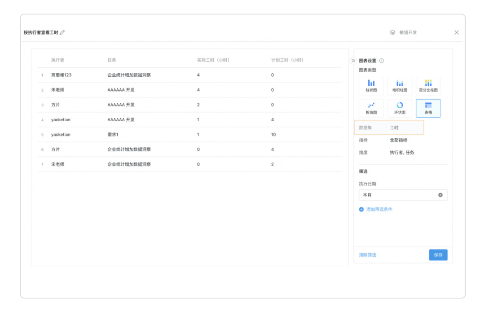Screen dimensions: 485x313
Task: Click the pencil icon to rename title
Action: click(62, 33)
